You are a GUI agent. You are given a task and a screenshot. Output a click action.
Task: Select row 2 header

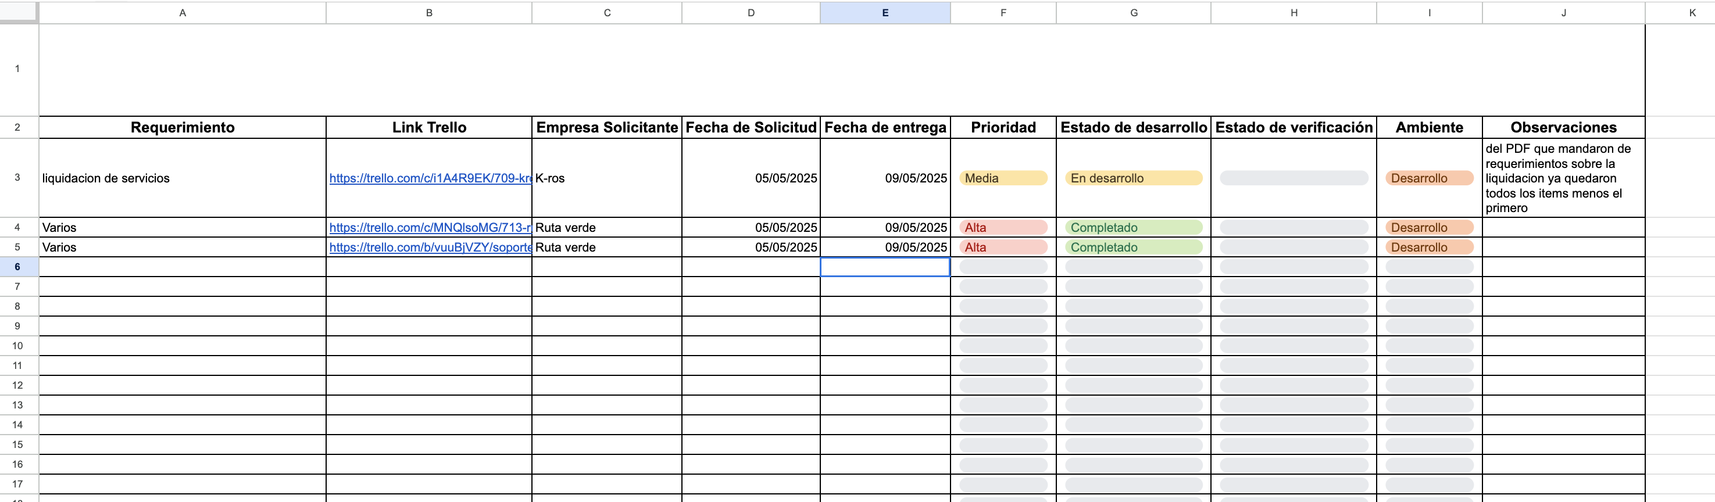click(x=18, y=127)
